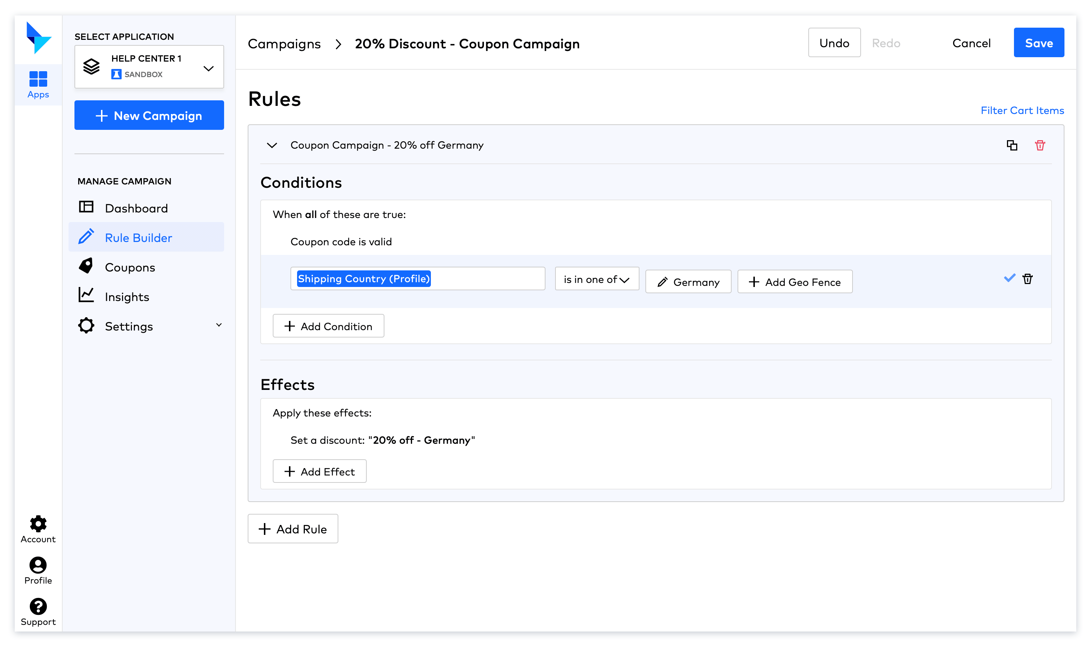Image resolution: width=1091 pixels, height=647 pixels.
Task: Open campaign Dashboard
Action: [x=136, y=208]
